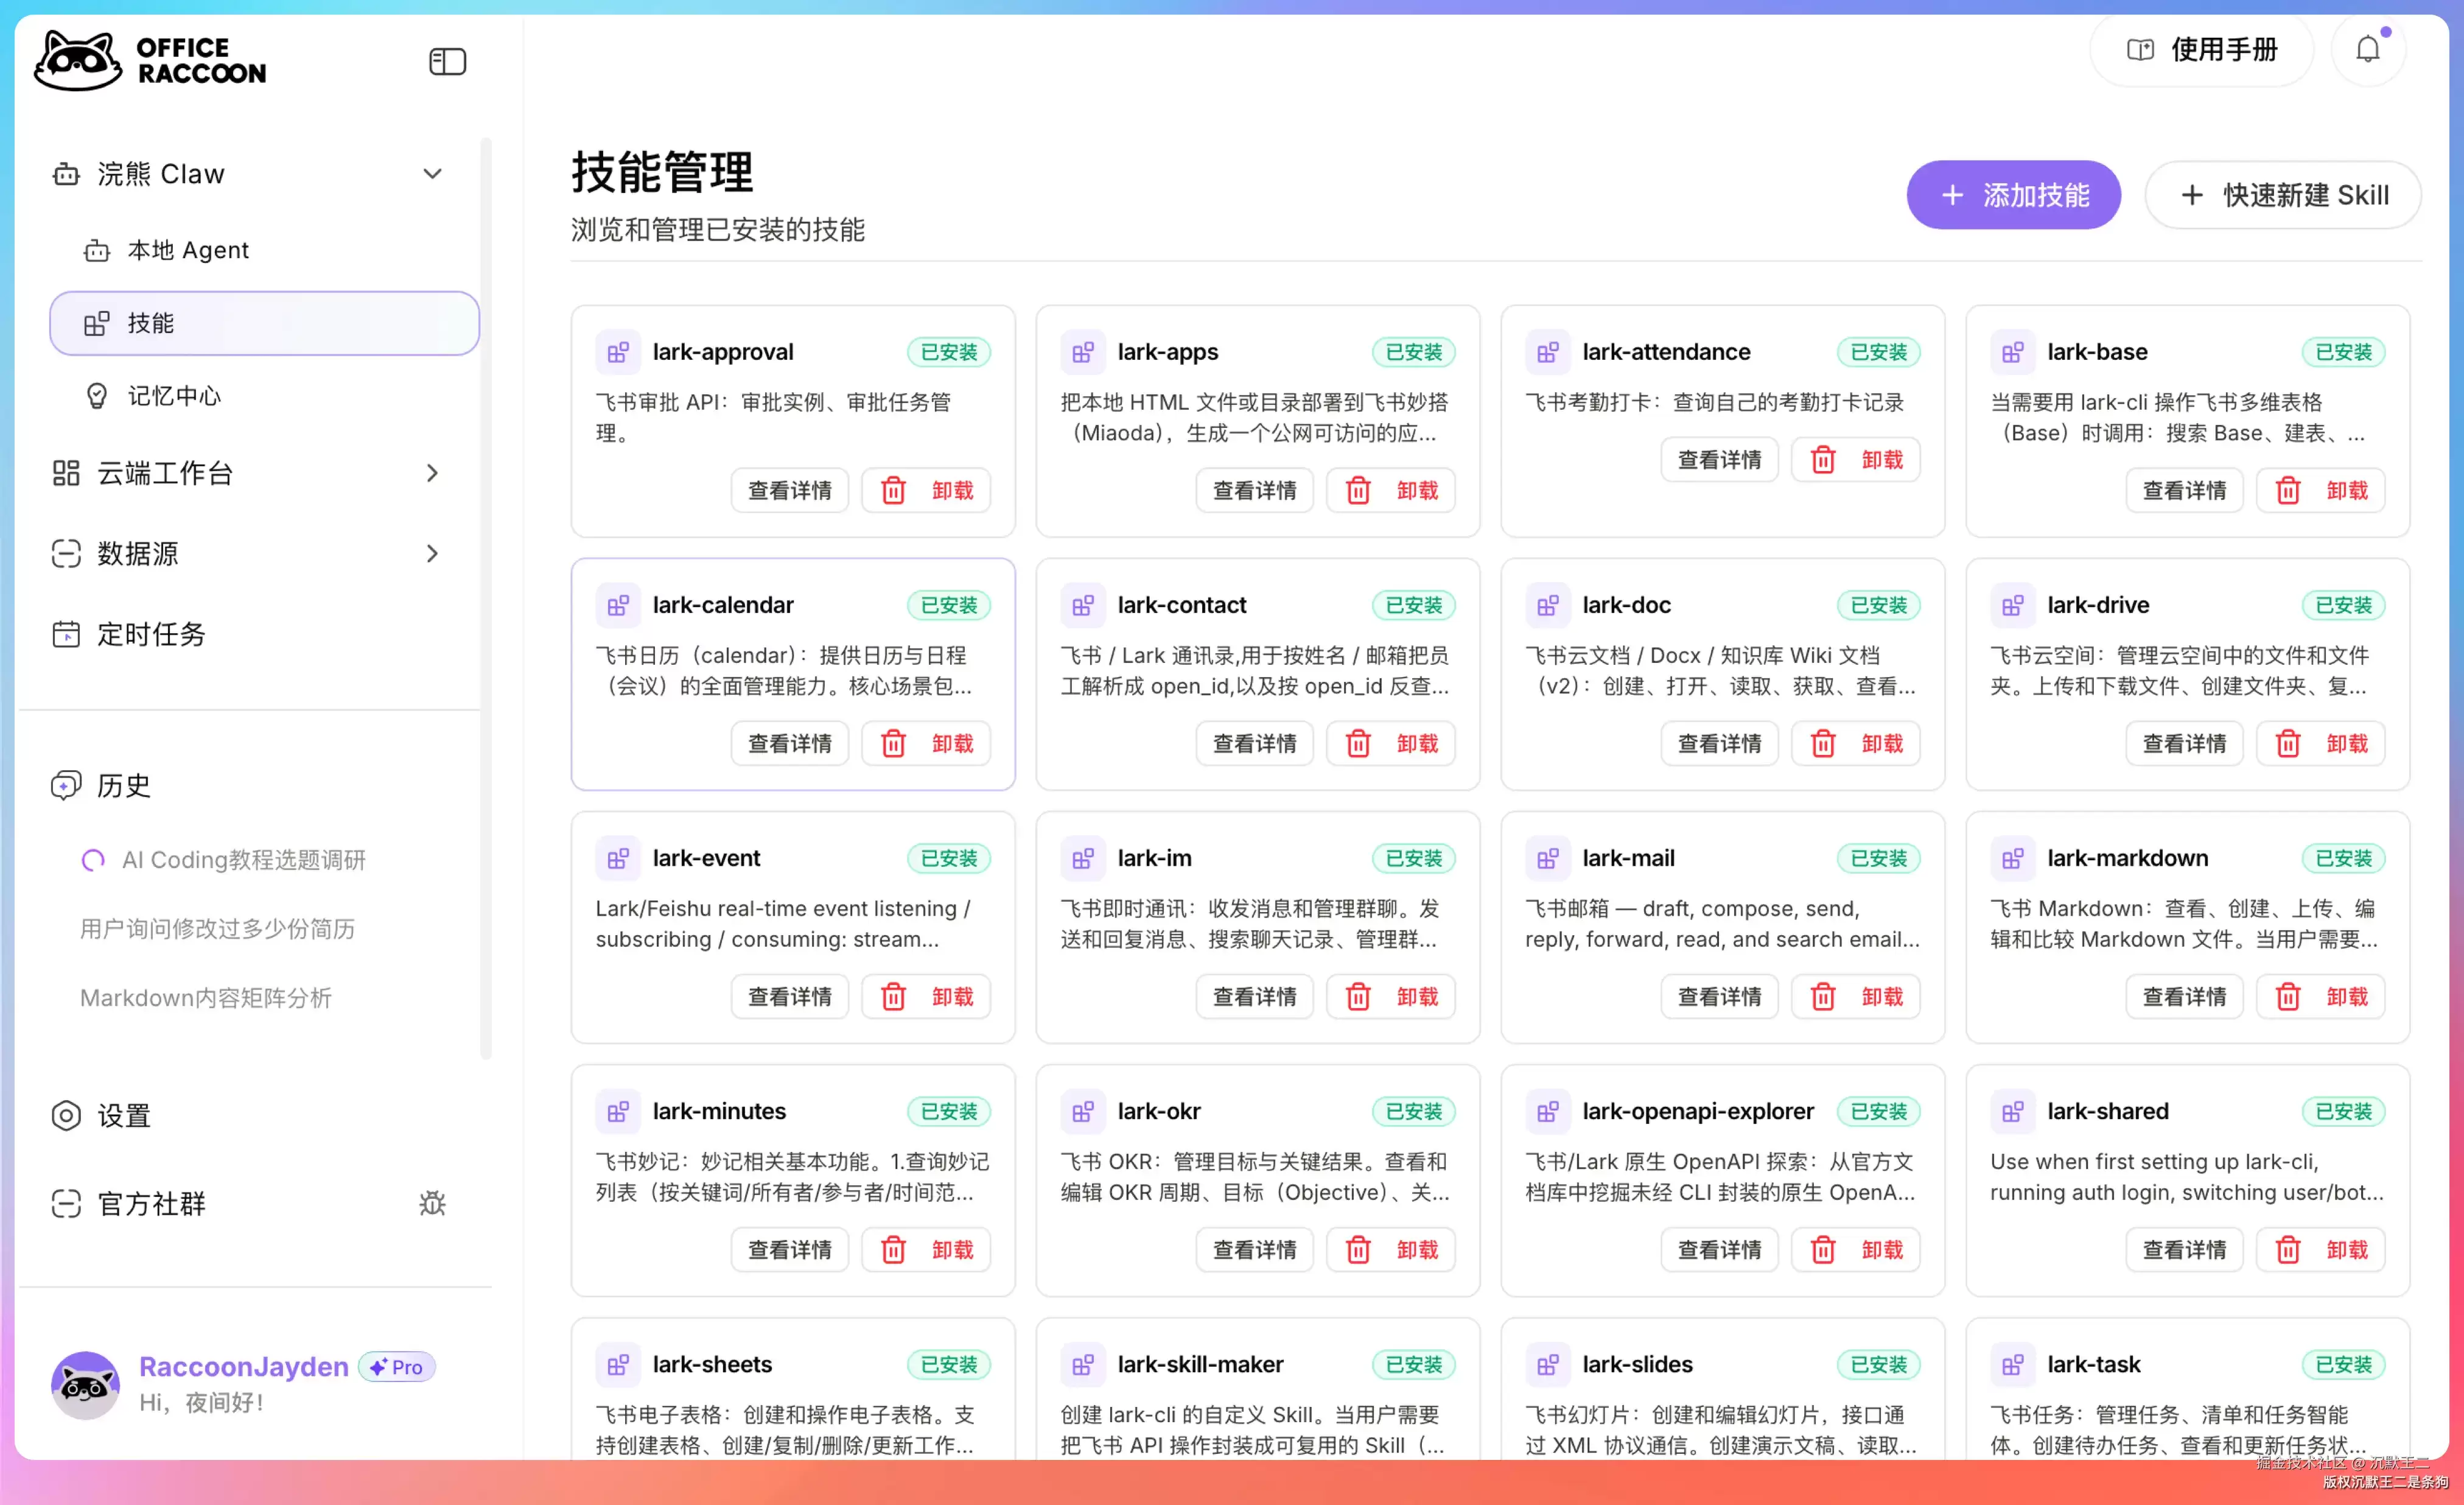
Task: Open the notification bell
Action: (x=2367, y=49)
